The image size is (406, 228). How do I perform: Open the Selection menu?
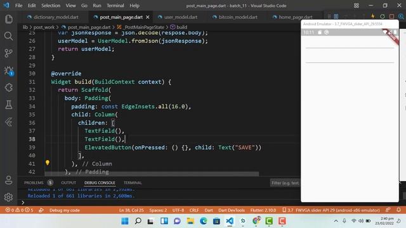coord(51,6)
